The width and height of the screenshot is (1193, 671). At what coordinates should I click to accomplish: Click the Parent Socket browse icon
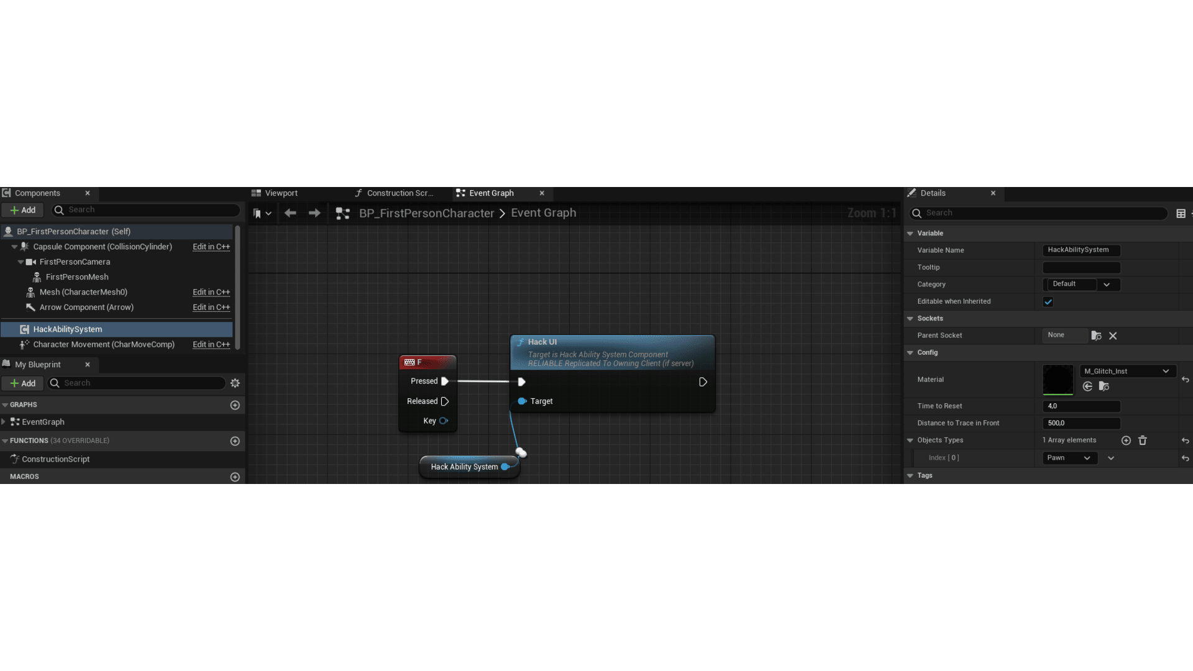[x=1095, y=335]
